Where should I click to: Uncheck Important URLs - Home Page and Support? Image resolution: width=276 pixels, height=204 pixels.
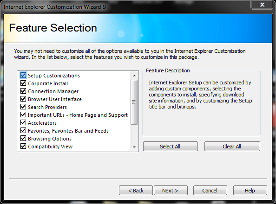point(23,115)
